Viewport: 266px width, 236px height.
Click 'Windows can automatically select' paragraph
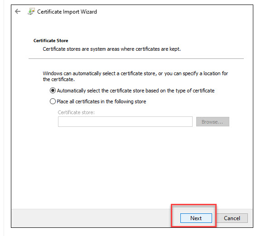(135, 76)
